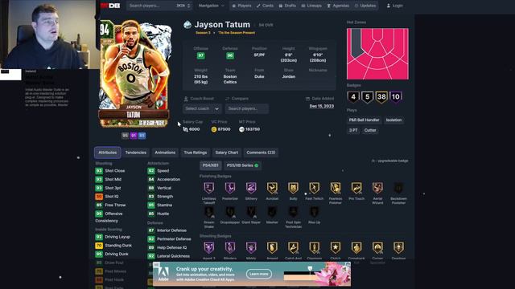Switch to the Animations tab
This screenshot has width=515, height=289.
click(165, 153)
